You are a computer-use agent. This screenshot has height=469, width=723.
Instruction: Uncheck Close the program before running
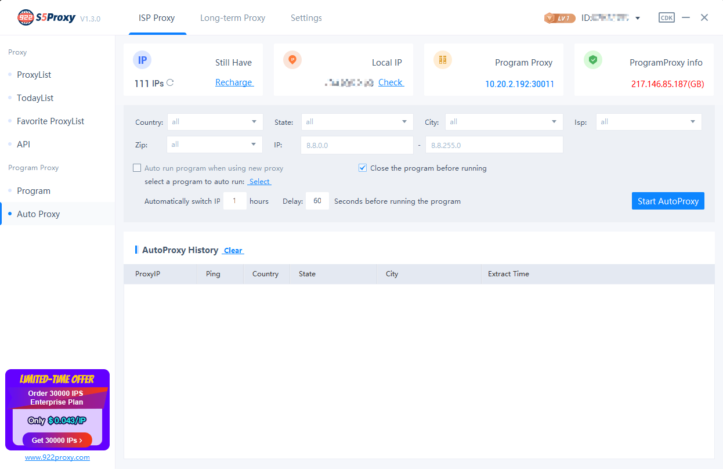click(363, 168)
